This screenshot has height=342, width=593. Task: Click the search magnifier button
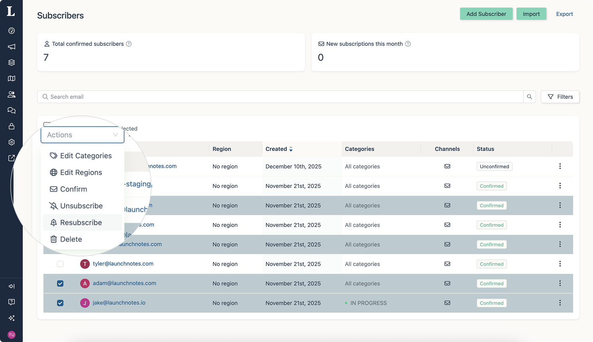529,97
